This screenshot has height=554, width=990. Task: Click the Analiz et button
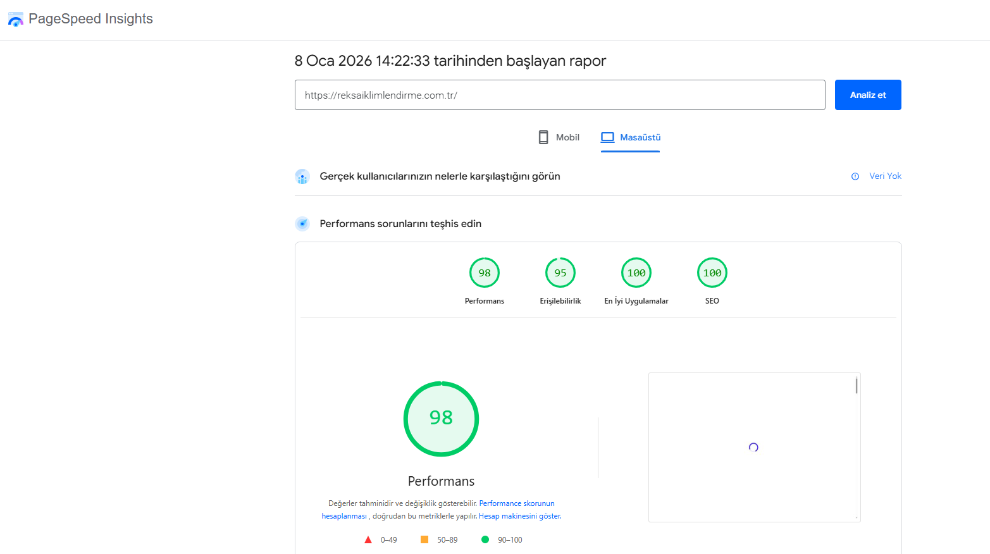[868, 95]
